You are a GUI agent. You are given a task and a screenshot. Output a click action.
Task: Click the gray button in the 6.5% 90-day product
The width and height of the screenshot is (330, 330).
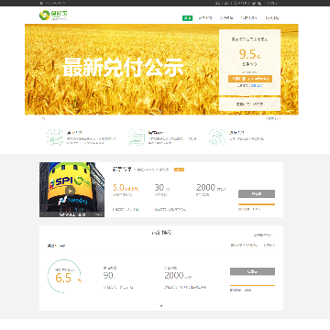[252, 271]
